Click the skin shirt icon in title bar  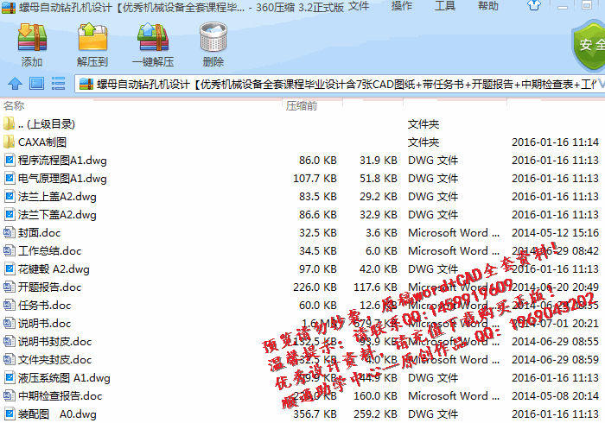point(534,5)
